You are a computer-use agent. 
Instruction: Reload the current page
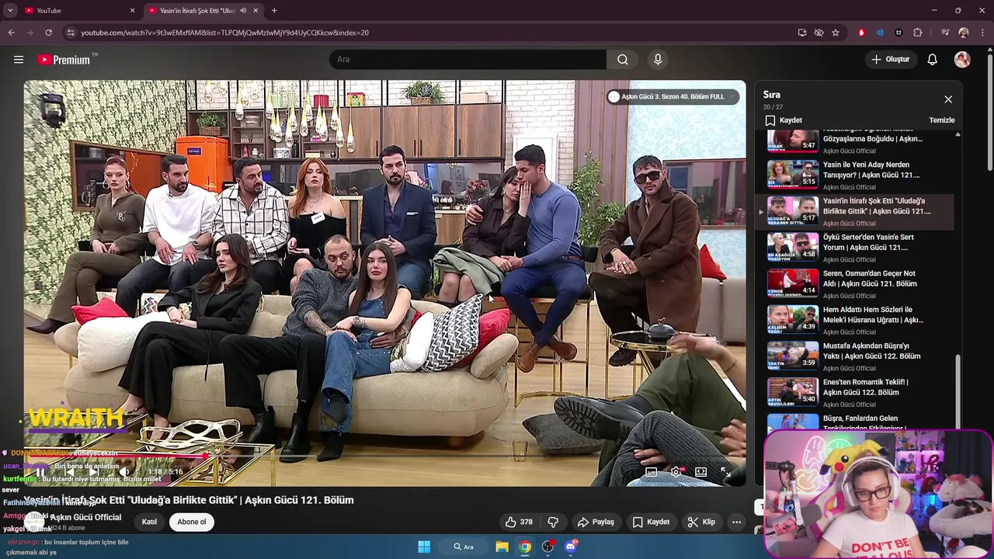pos(48,33)
